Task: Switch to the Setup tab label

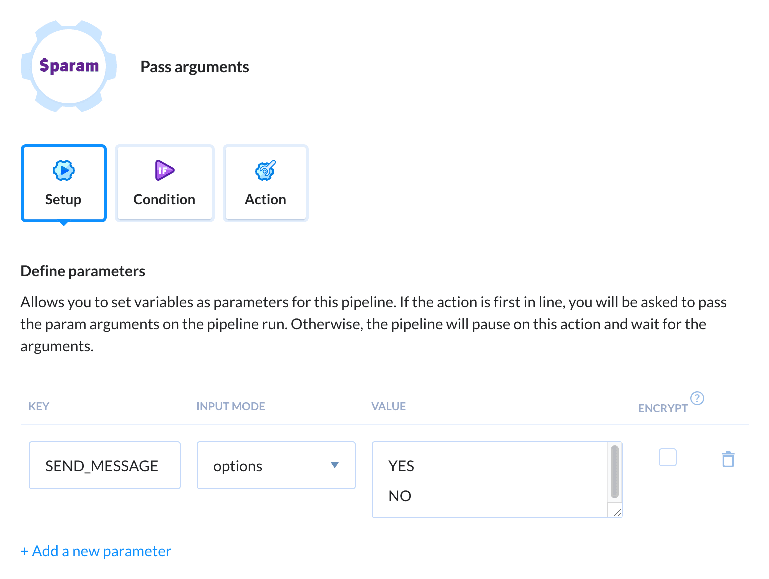Action: [x=63, y=200]
